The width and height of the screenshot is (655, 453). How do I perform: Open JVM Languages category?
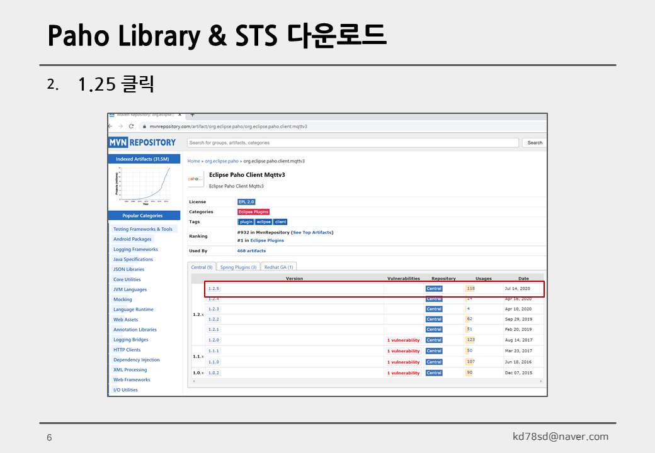click(130, 289)
